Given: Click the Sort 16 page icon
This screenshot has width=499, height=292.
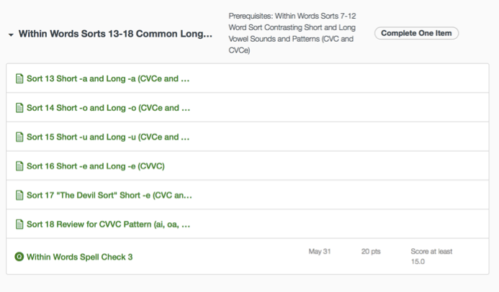Looking at the screenshot, I should pyautogui.click(x=19, y=166).
